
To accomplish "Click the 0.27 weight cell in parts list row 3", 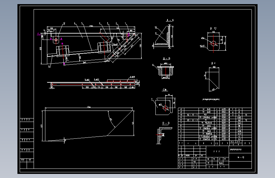I will 239,134.
